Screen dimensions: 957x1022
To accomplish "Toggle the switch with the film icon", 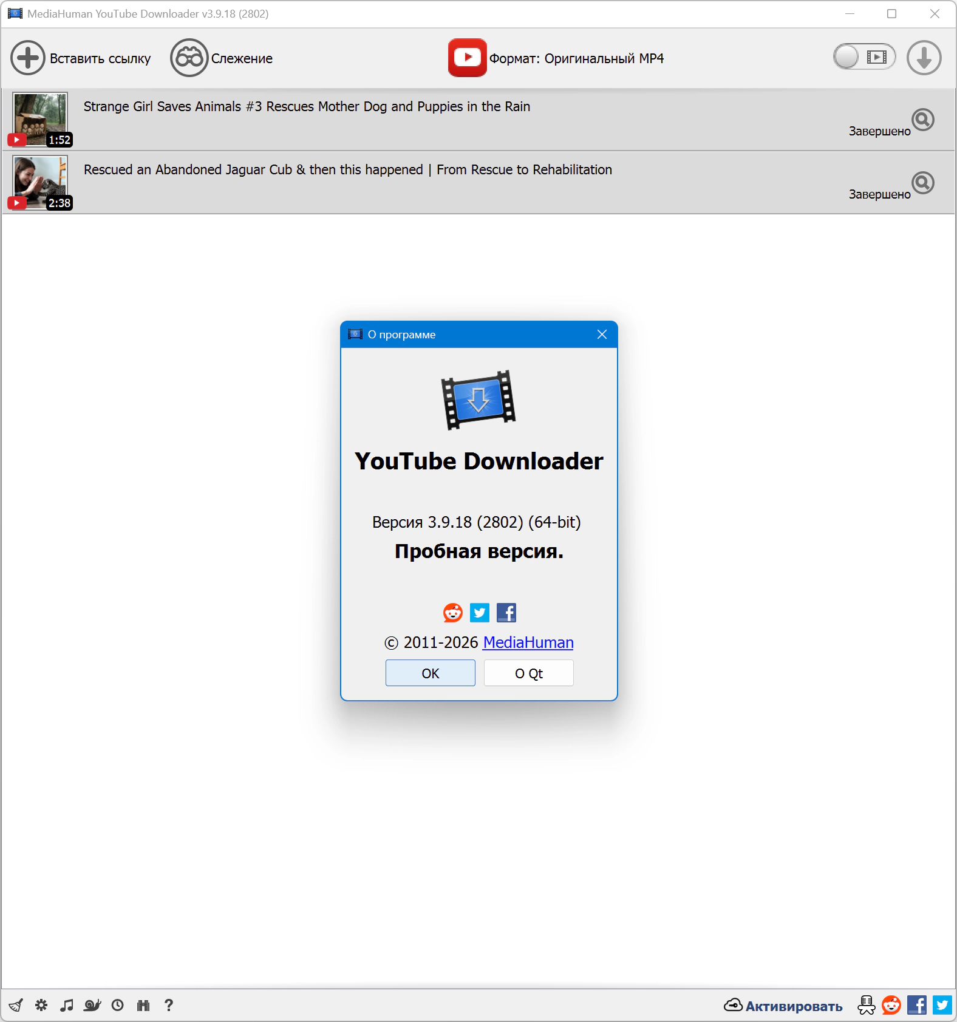I will point(864,57).
